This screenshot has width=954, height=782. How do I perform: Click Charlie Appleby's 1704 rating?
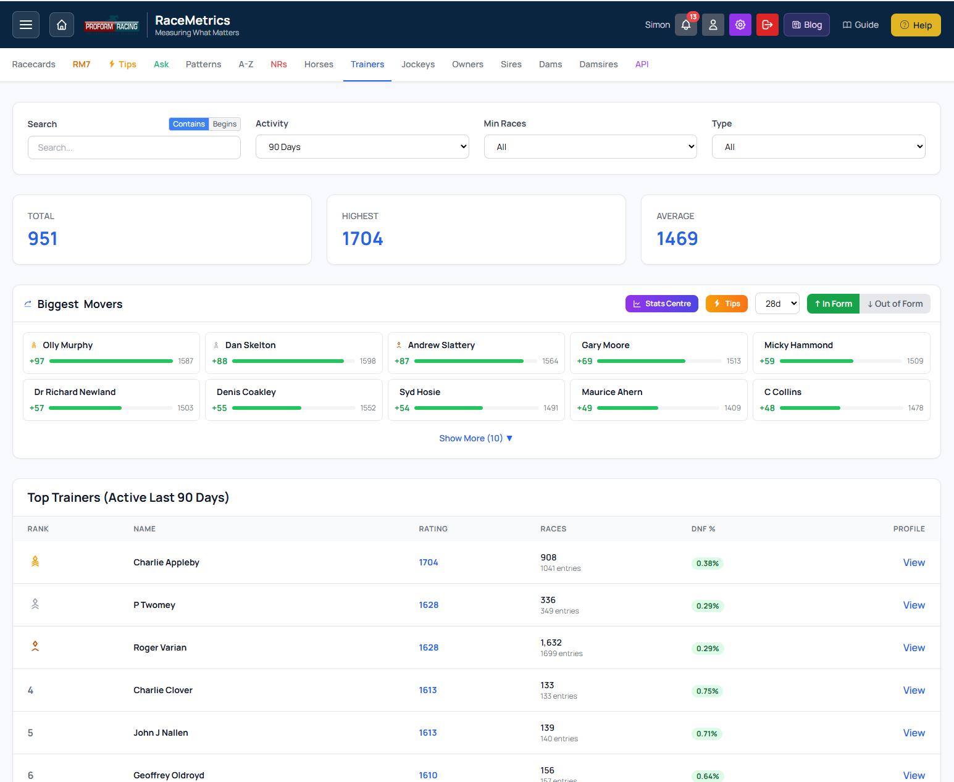(429, 562)
